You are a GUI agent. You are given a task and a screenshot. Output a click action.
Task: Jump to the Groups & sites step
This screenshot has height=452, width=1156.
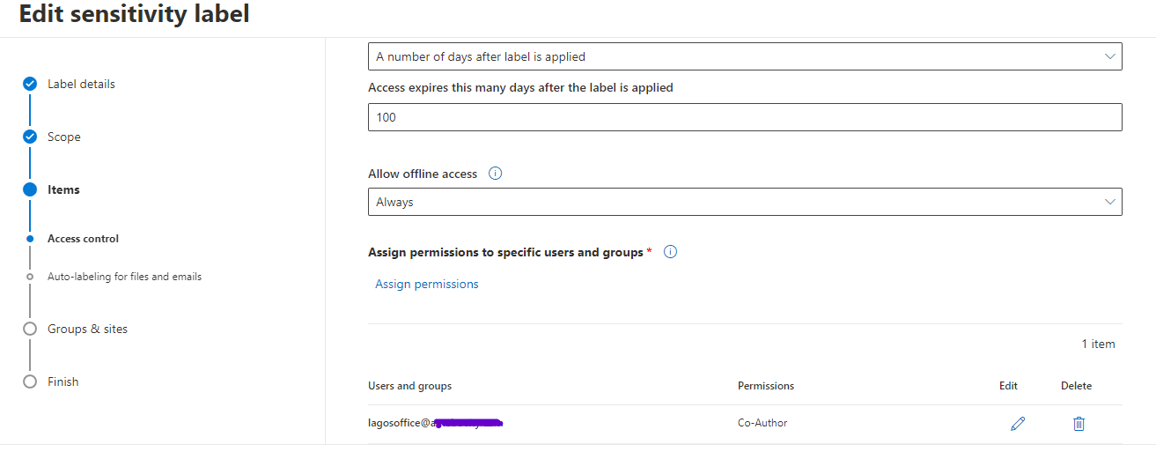point(87,329)
